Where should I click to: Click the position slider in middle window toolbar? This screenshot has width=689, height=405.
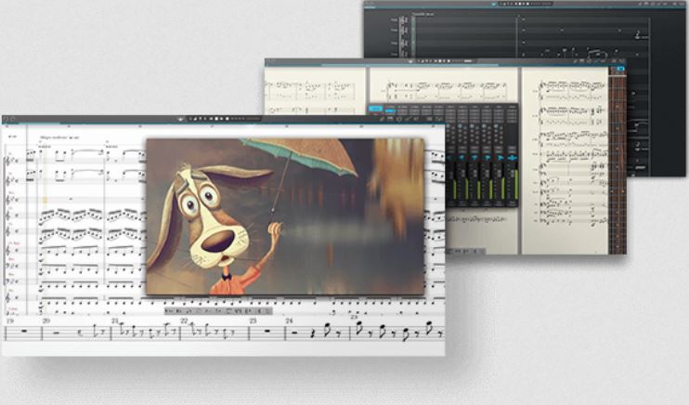(x=468, y=61)
